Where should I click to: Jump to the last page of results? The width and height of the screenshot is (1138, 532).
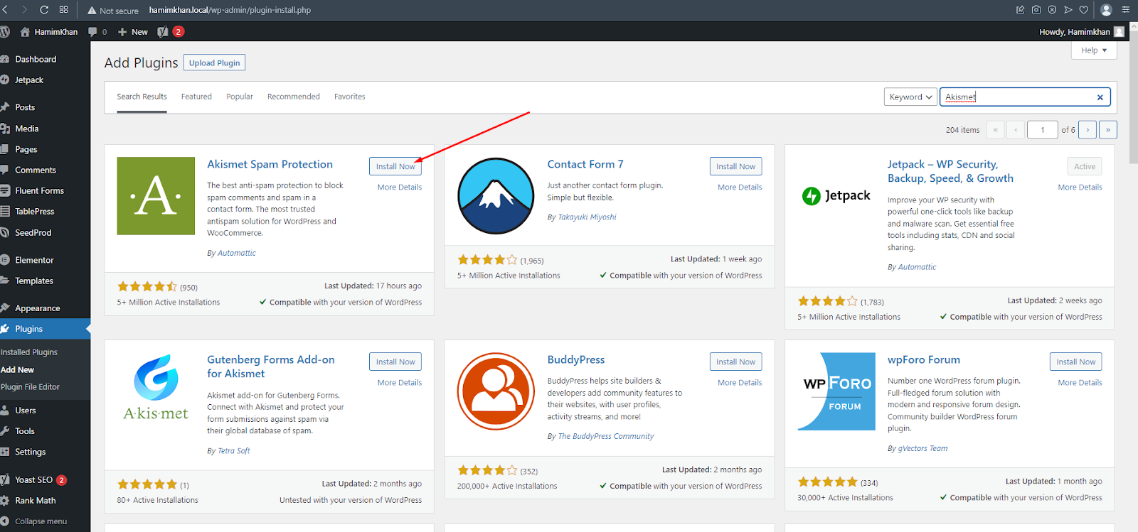click(1108, 130)
